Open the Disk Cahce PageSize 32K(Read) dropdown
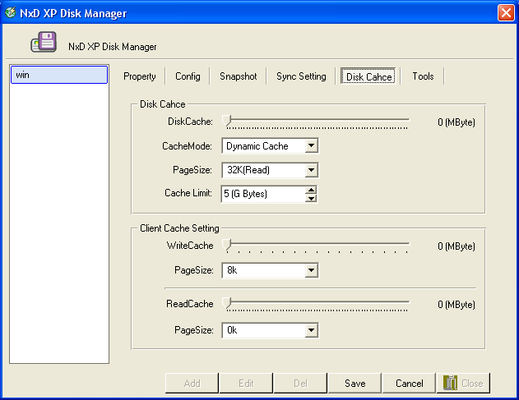 tap(311, 170)
